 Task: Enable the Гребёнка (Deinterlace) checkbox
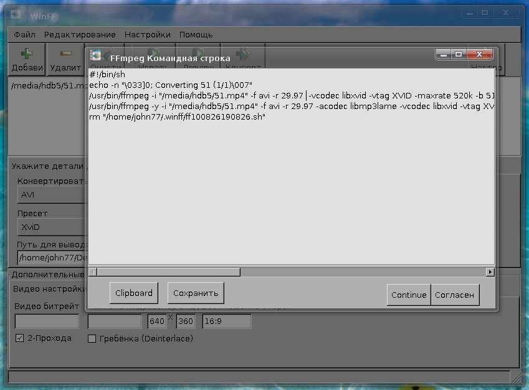pos(92,338)
